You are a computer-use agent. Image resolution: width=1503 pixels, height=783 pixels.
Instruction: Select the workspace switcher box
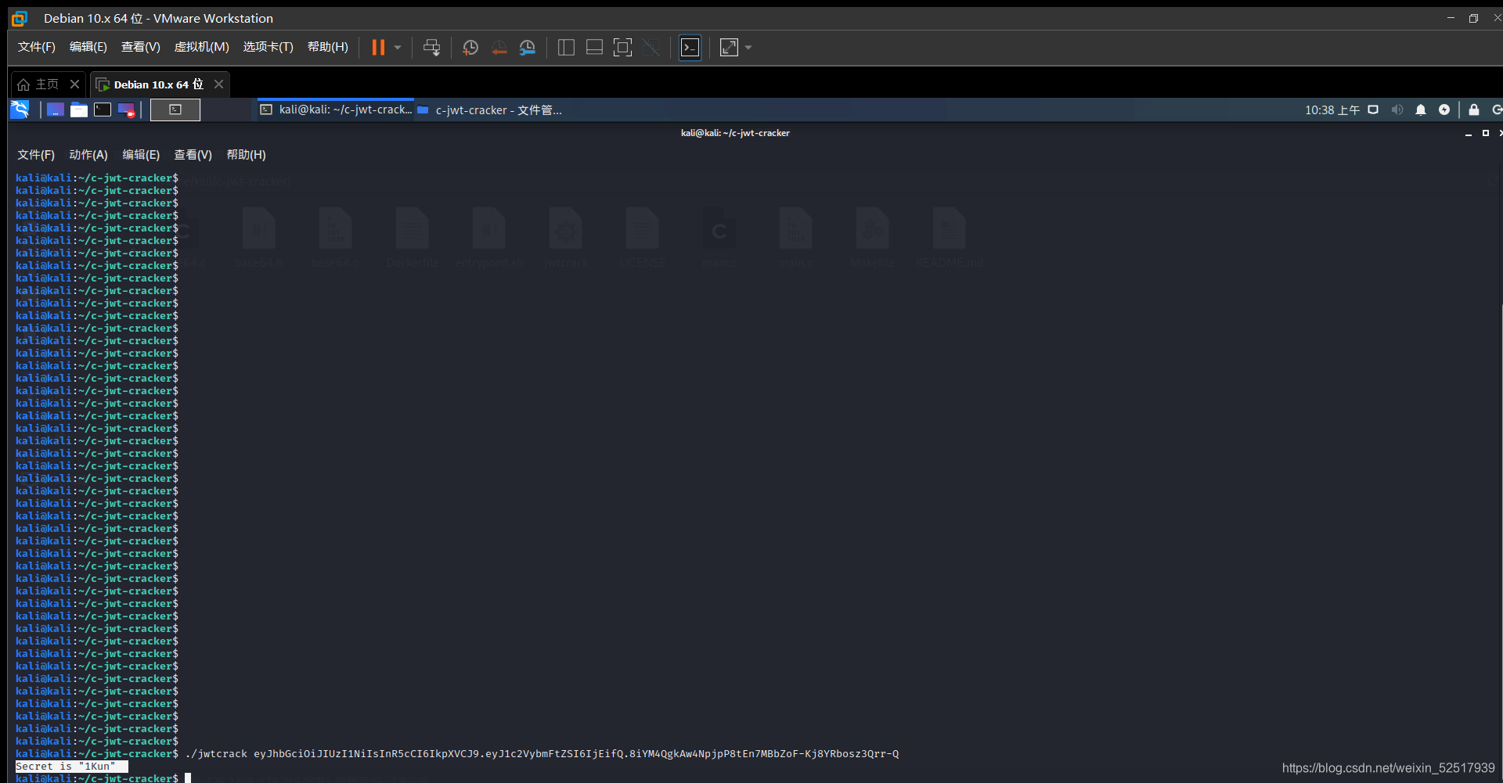coord(175,110)
